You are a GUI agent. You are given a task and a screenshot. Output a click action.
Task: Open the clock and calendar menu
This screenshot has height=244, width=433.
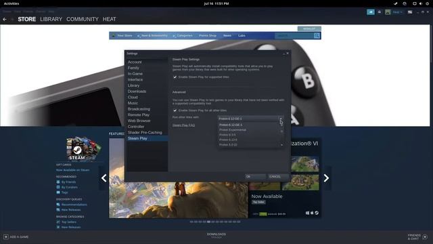point(216,3)
